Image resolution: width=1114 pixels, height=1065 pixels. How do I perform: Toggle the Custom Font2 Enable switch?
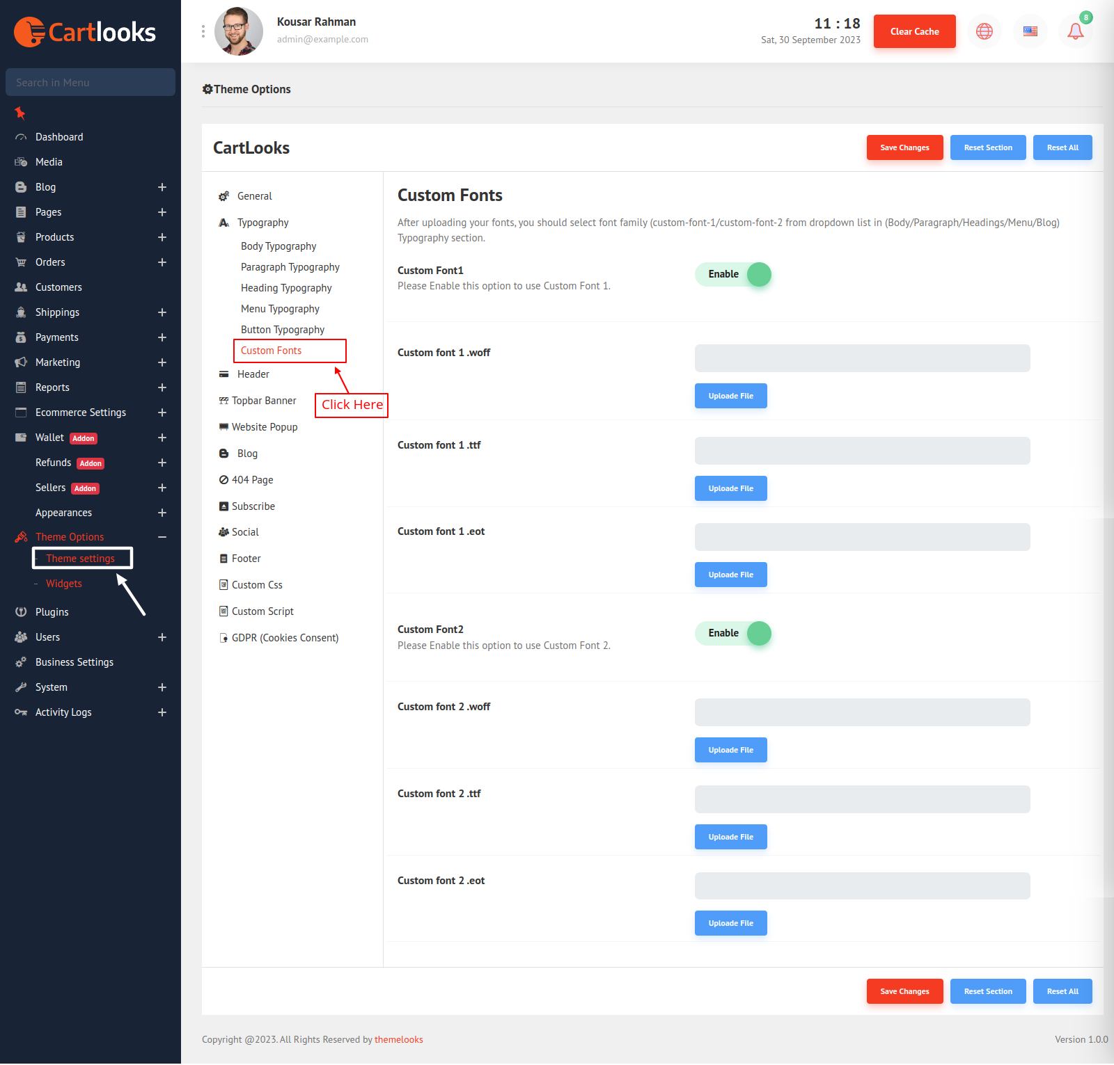[x=733, y=634]
